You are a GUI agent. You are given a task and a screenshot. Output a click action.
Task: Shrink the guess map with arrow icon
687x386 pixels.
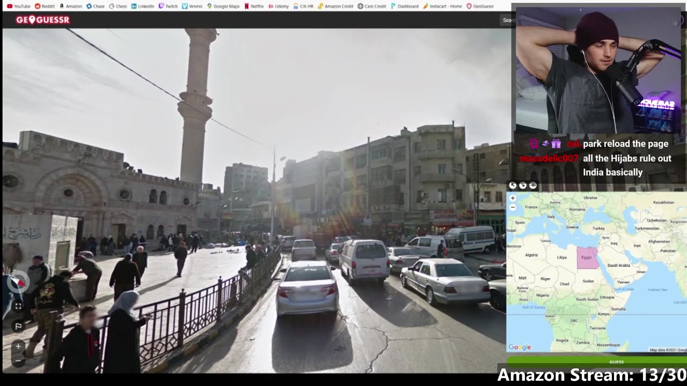tap(523, 185)
